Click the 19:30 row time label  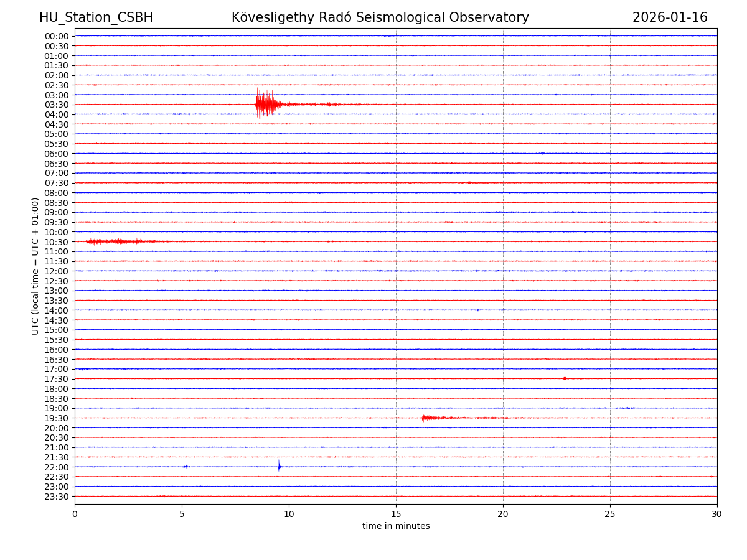57,418
